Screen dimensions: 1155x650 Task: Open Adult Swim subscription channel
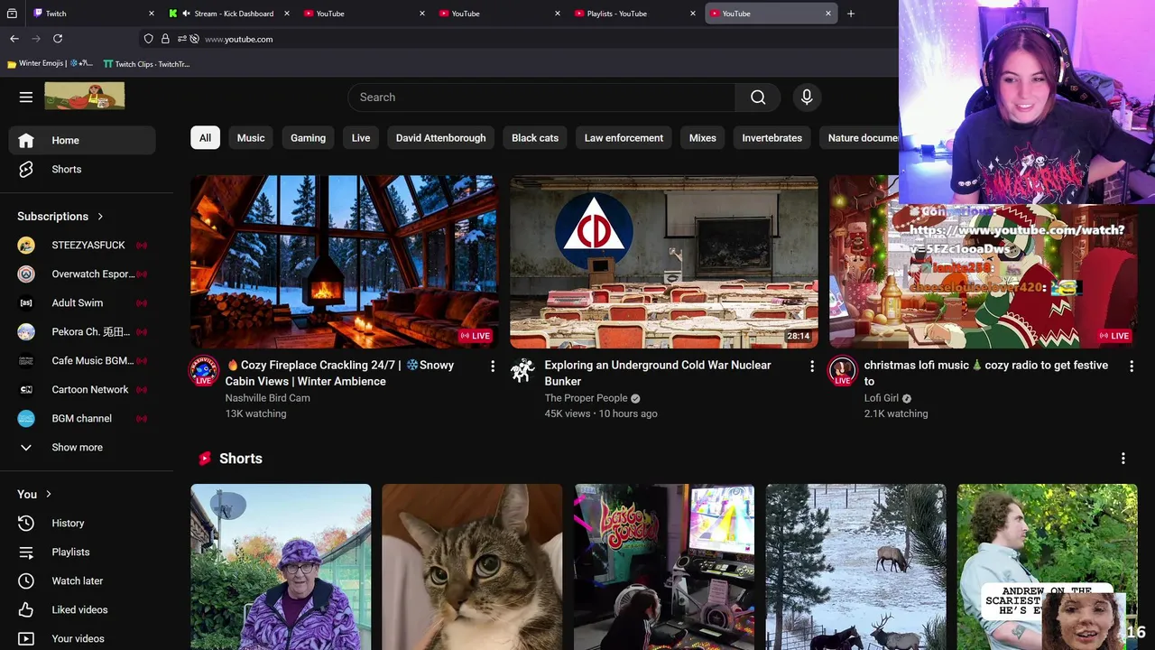pyautogui.click(x=82, y=303)
